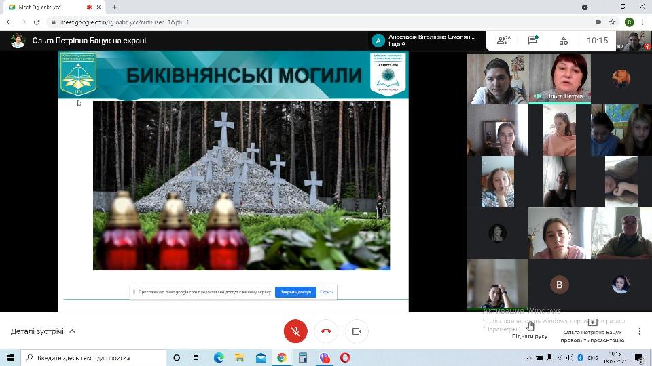Select Ольга Петрівна's video tile

click(x=560, y=78)
